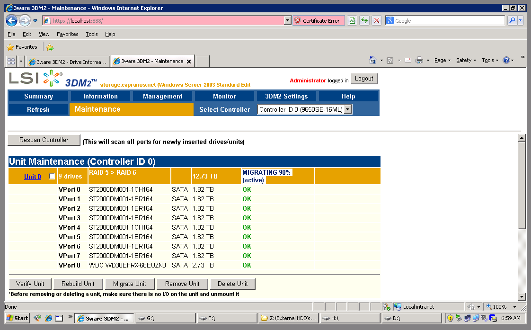Click the Print icon in command bar

coord(419,60)
